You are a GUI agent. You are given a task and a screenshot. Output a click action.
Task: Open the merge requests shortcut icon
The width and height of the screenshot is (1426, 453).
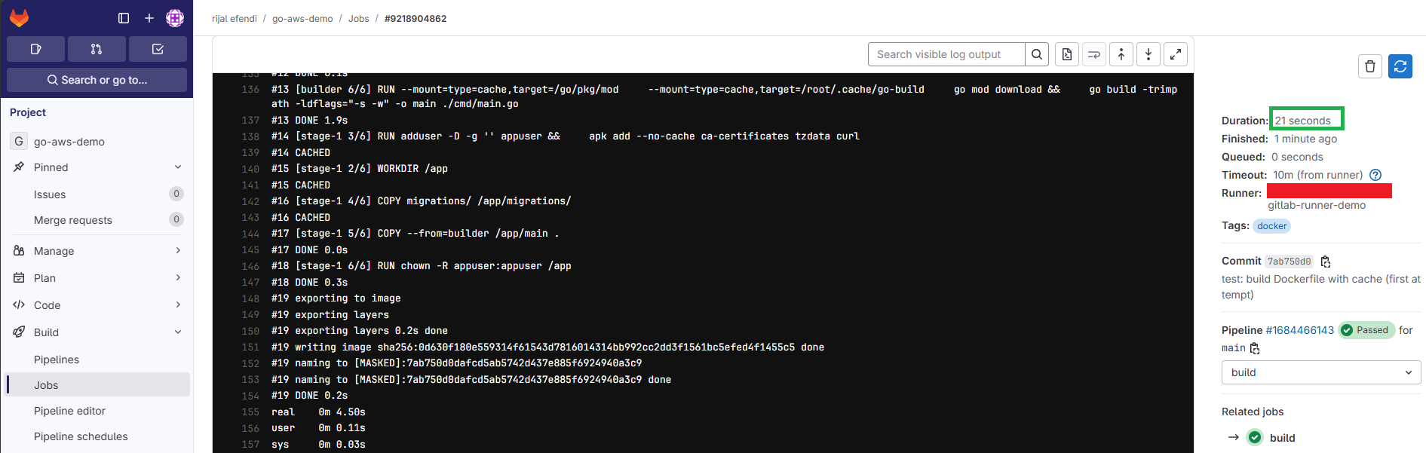(x=97, y=49)
